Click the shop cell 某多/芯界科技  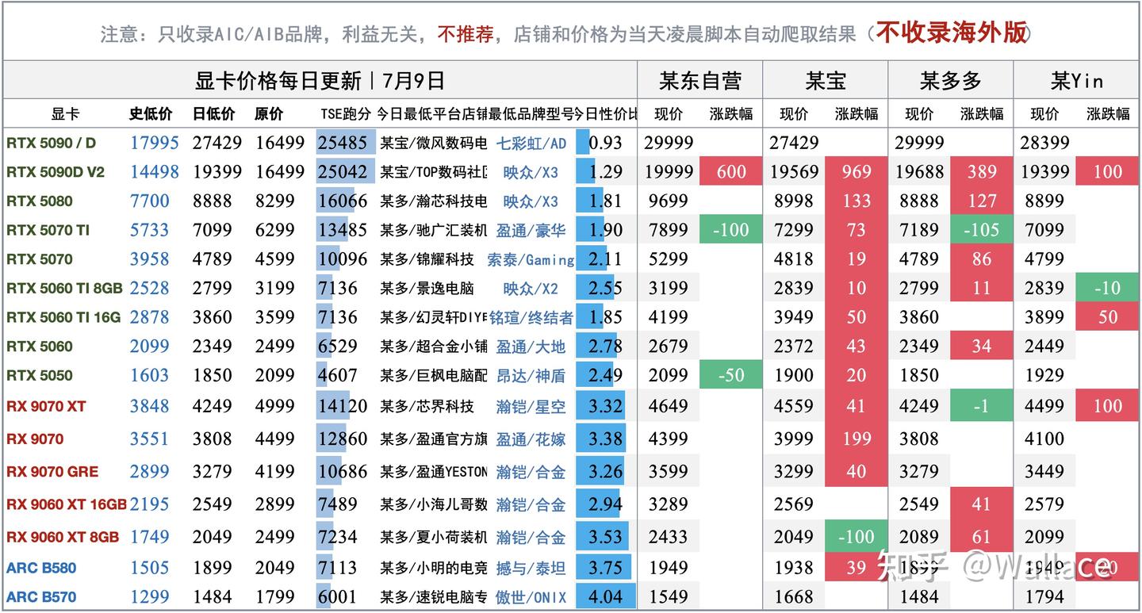[427, 407]
